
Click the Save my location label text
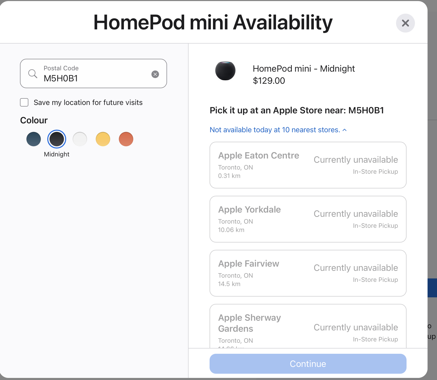[88, 102]
